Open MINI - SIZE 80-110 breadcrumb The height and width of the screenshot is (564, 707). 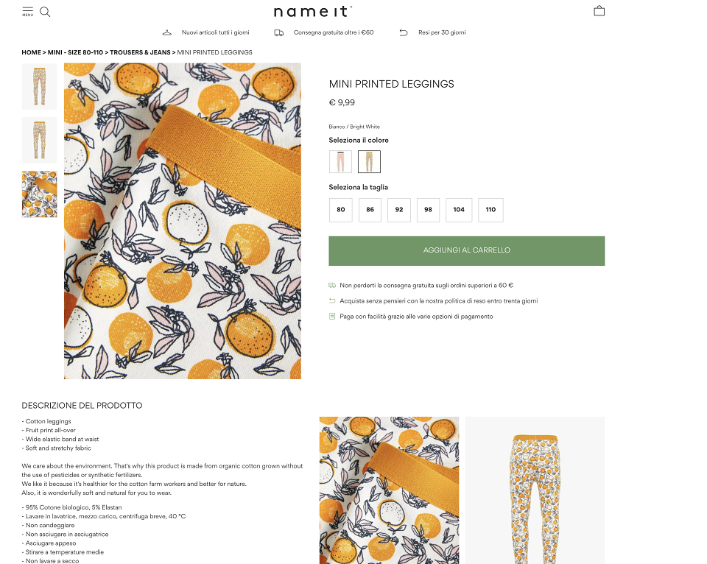pos(75,52)
